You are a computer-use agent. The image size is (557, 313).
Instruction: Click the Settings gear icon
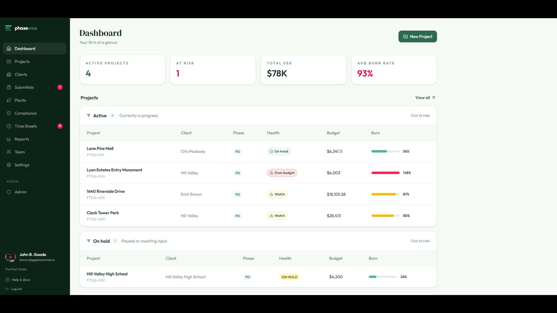(9, 165)
